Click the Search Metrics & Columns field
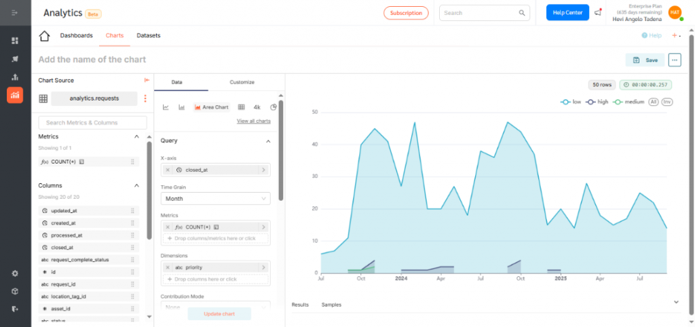The image size is (695, 327). [92, 123]
